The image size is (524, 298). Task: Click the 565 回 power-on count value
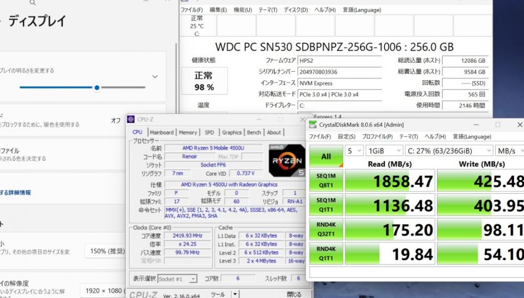(465, 95)
